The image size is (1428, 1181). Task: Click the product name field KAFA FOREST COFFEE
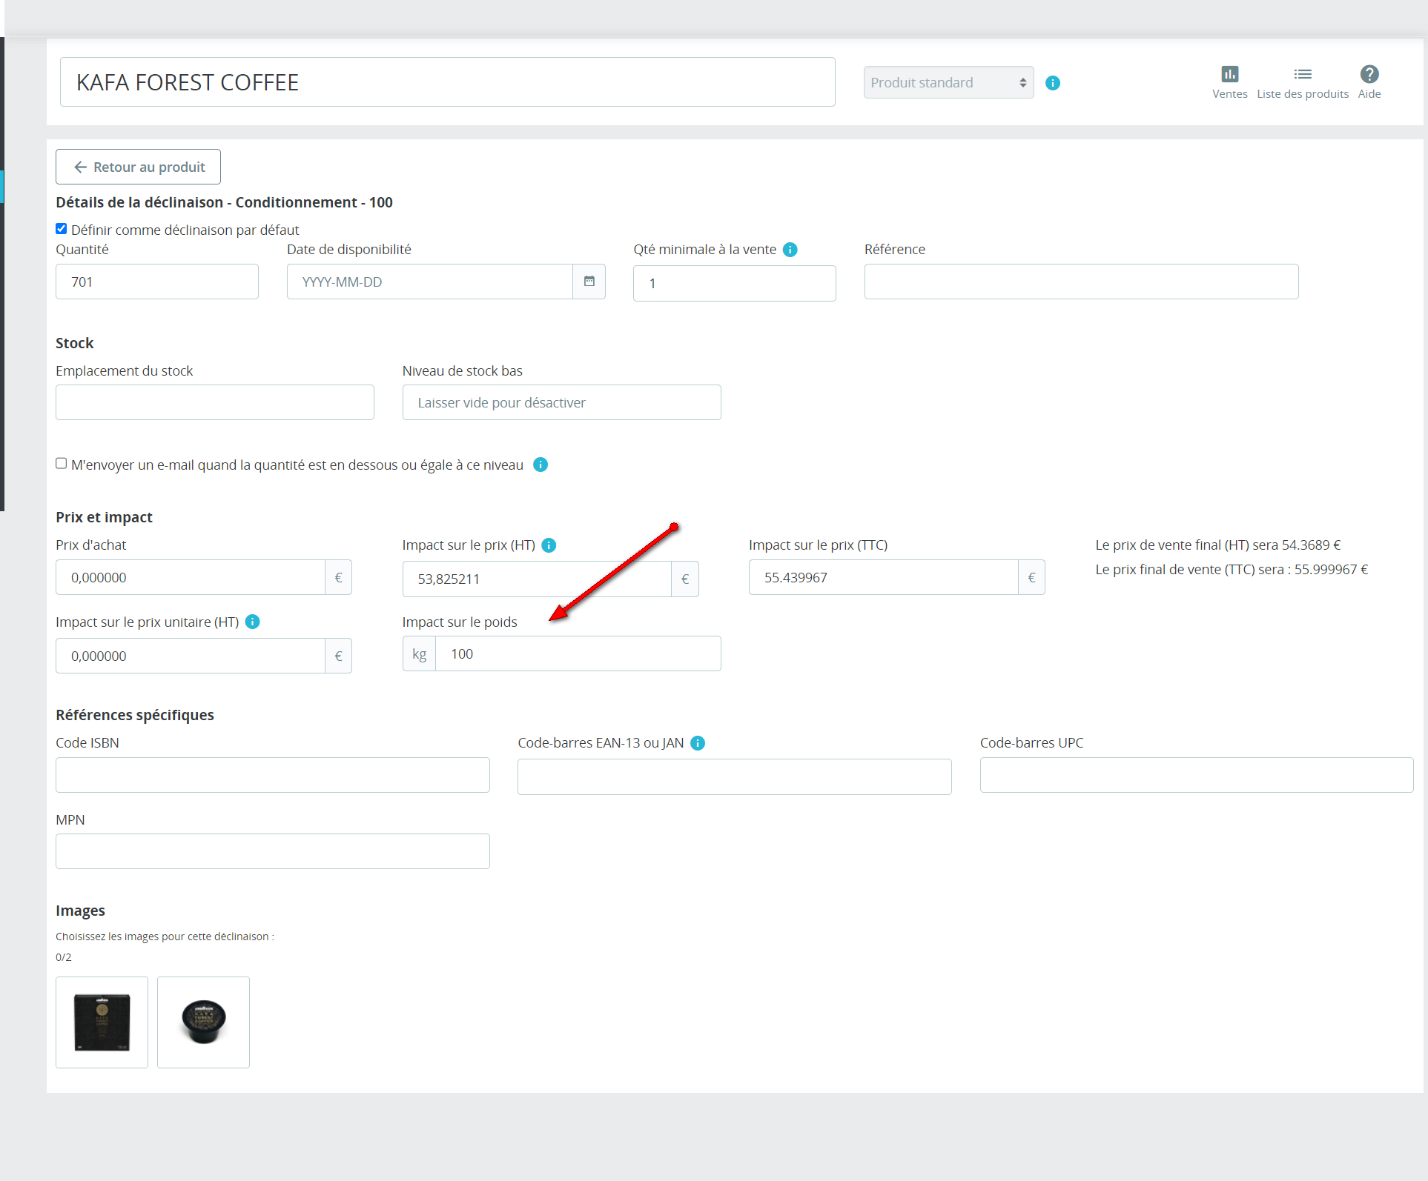click(448, 82)
